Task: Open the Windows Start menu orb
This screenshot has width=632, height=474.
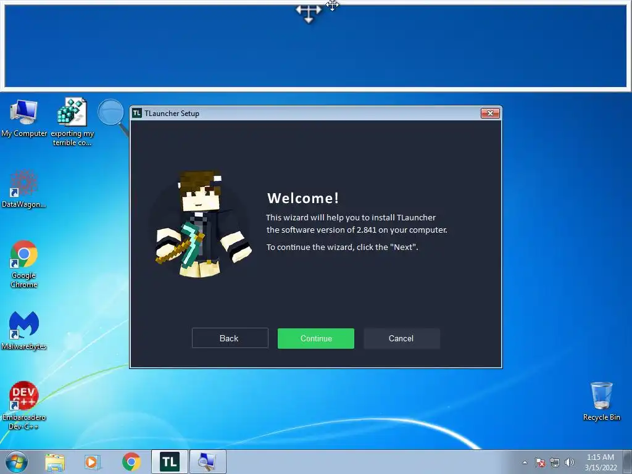Action: pyautogui.click(x=16, y=462)
